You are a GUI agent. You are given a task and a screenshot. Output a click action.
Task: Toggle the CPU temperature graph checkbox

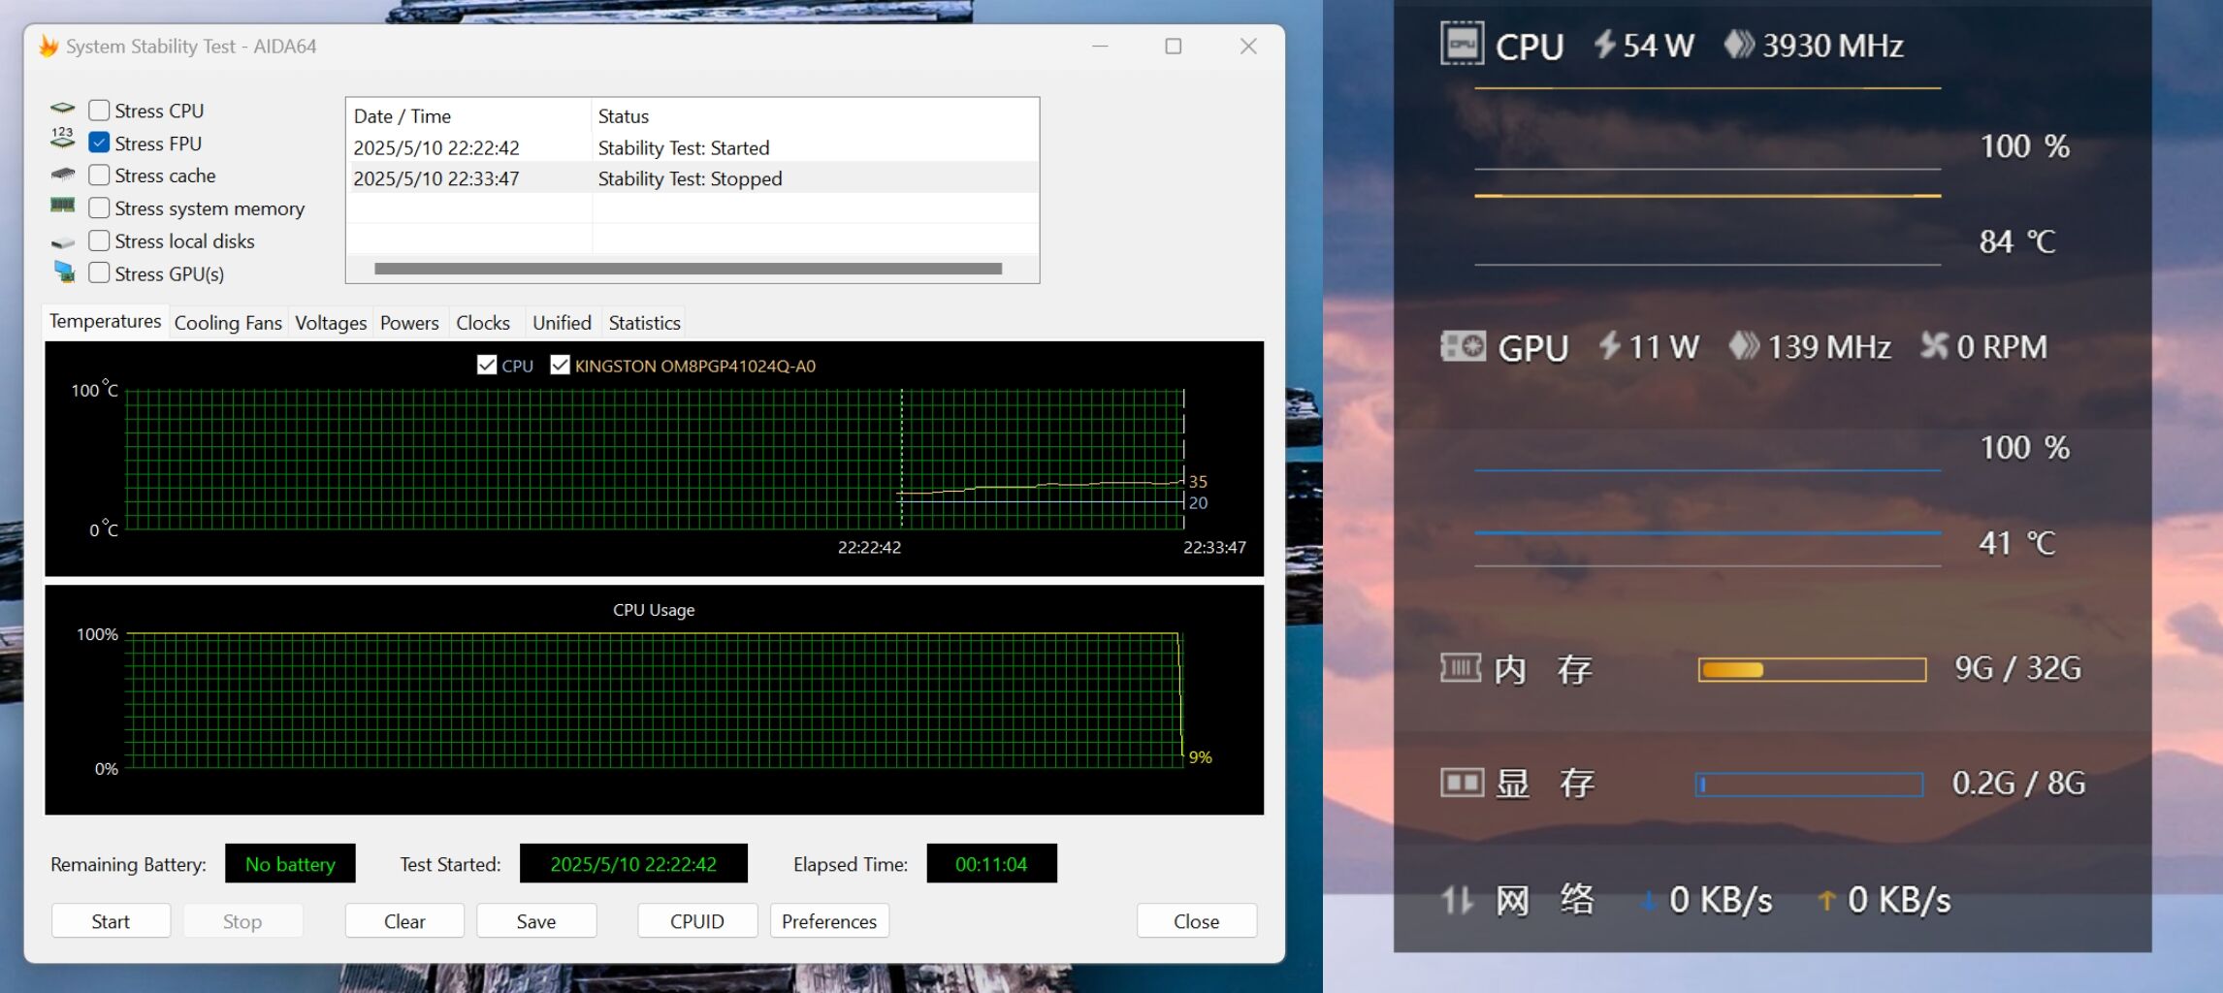[x=487, y=365]
